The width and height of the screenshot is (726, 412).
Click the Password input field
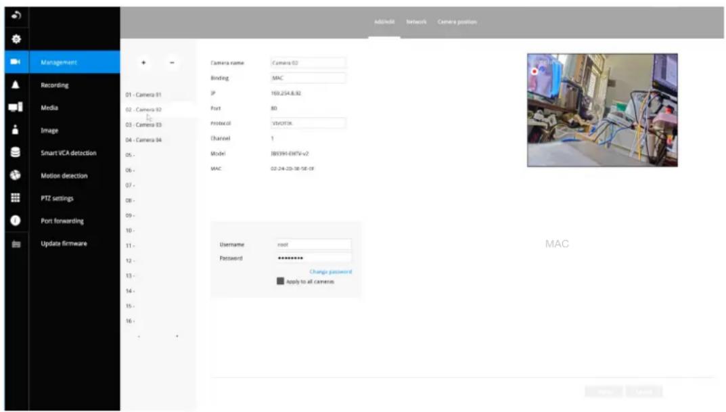[x=313, y=258]
